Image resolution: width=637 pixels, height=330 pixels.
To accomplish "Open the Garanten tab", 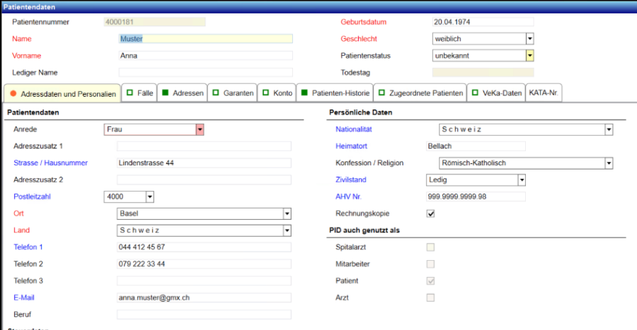I will [x=232, y=93].
